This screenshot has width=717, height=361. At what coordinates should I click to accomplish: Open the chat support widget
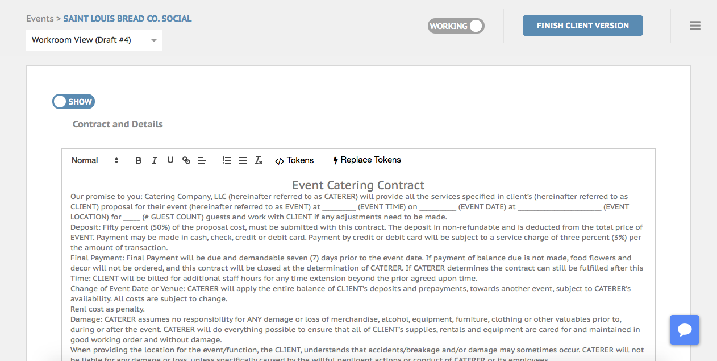point(684,330)
